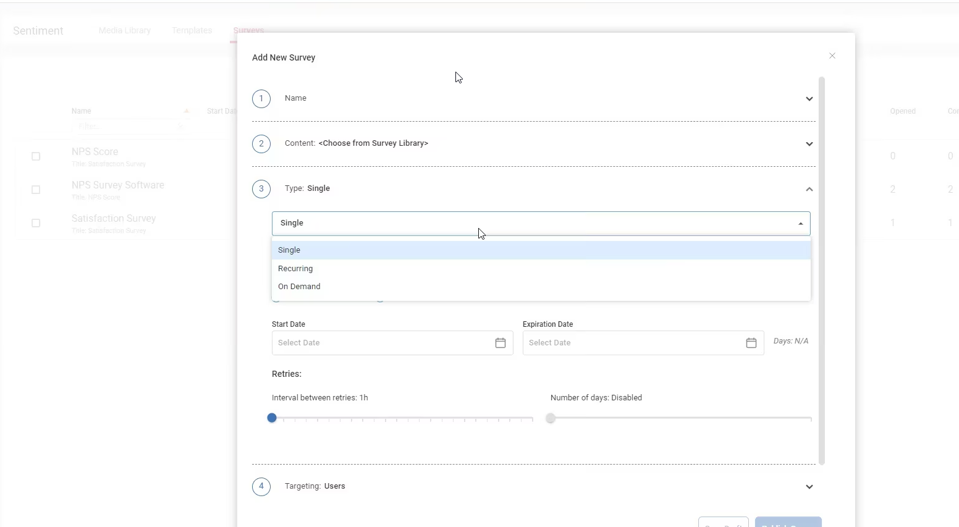Screen dimensions: 959x527
Task: Click the Days: N/A text
Action: point(791,341)
